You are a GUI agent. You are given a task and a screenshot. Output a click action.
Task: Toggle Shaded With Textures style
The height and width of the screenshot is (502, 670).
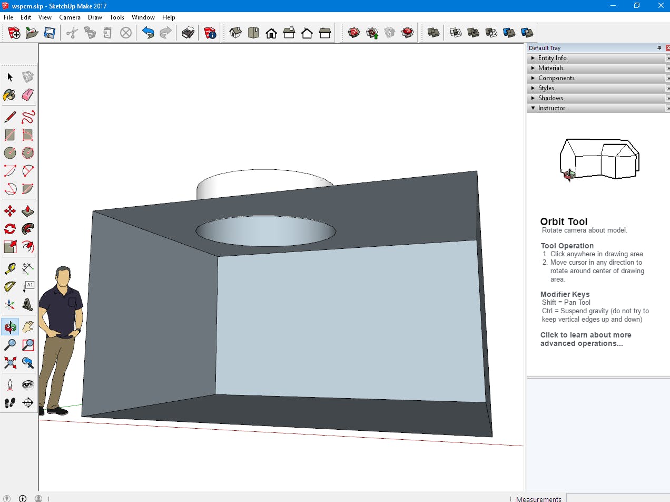tap(509, 33)
